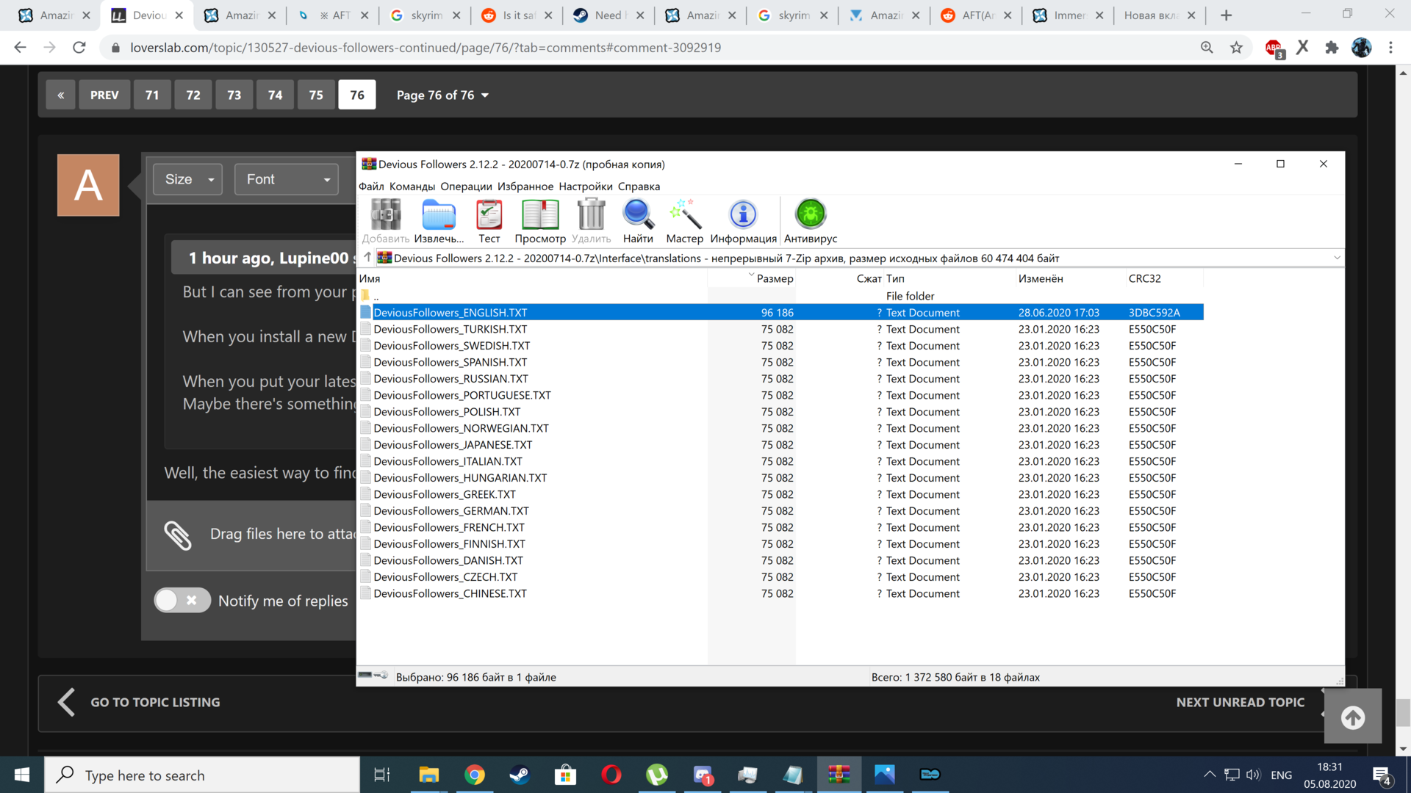Open the Size dropdown in editor
Viewport: 1411px width, 793px height.
click(x=188, y=179)
